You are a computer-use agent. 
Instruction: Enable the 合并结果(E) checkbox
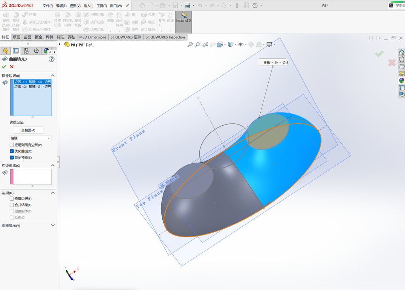(12, 205)
